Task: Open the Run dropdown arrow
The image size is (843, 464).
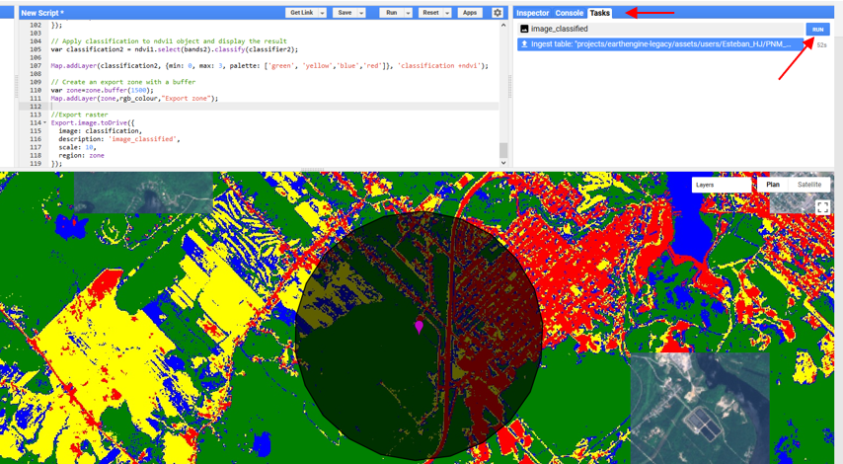Action: point(408,13)
